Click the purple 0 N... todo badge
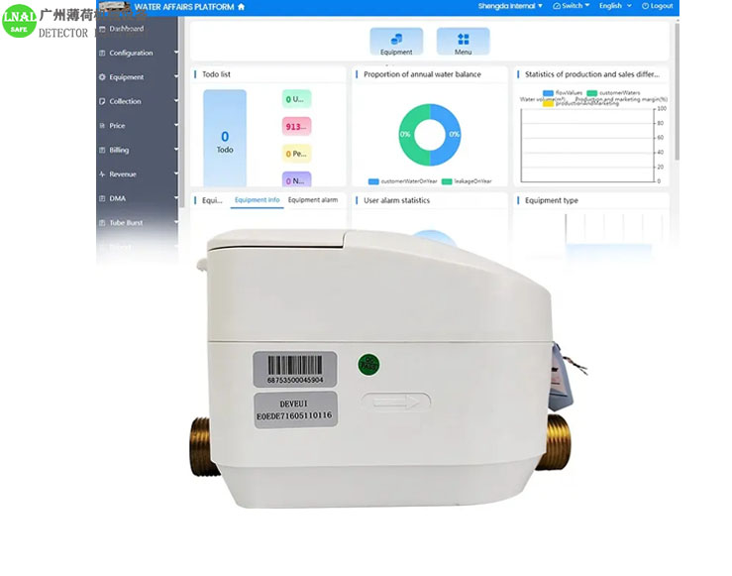 pyautogui.click(x=296, y=180)
